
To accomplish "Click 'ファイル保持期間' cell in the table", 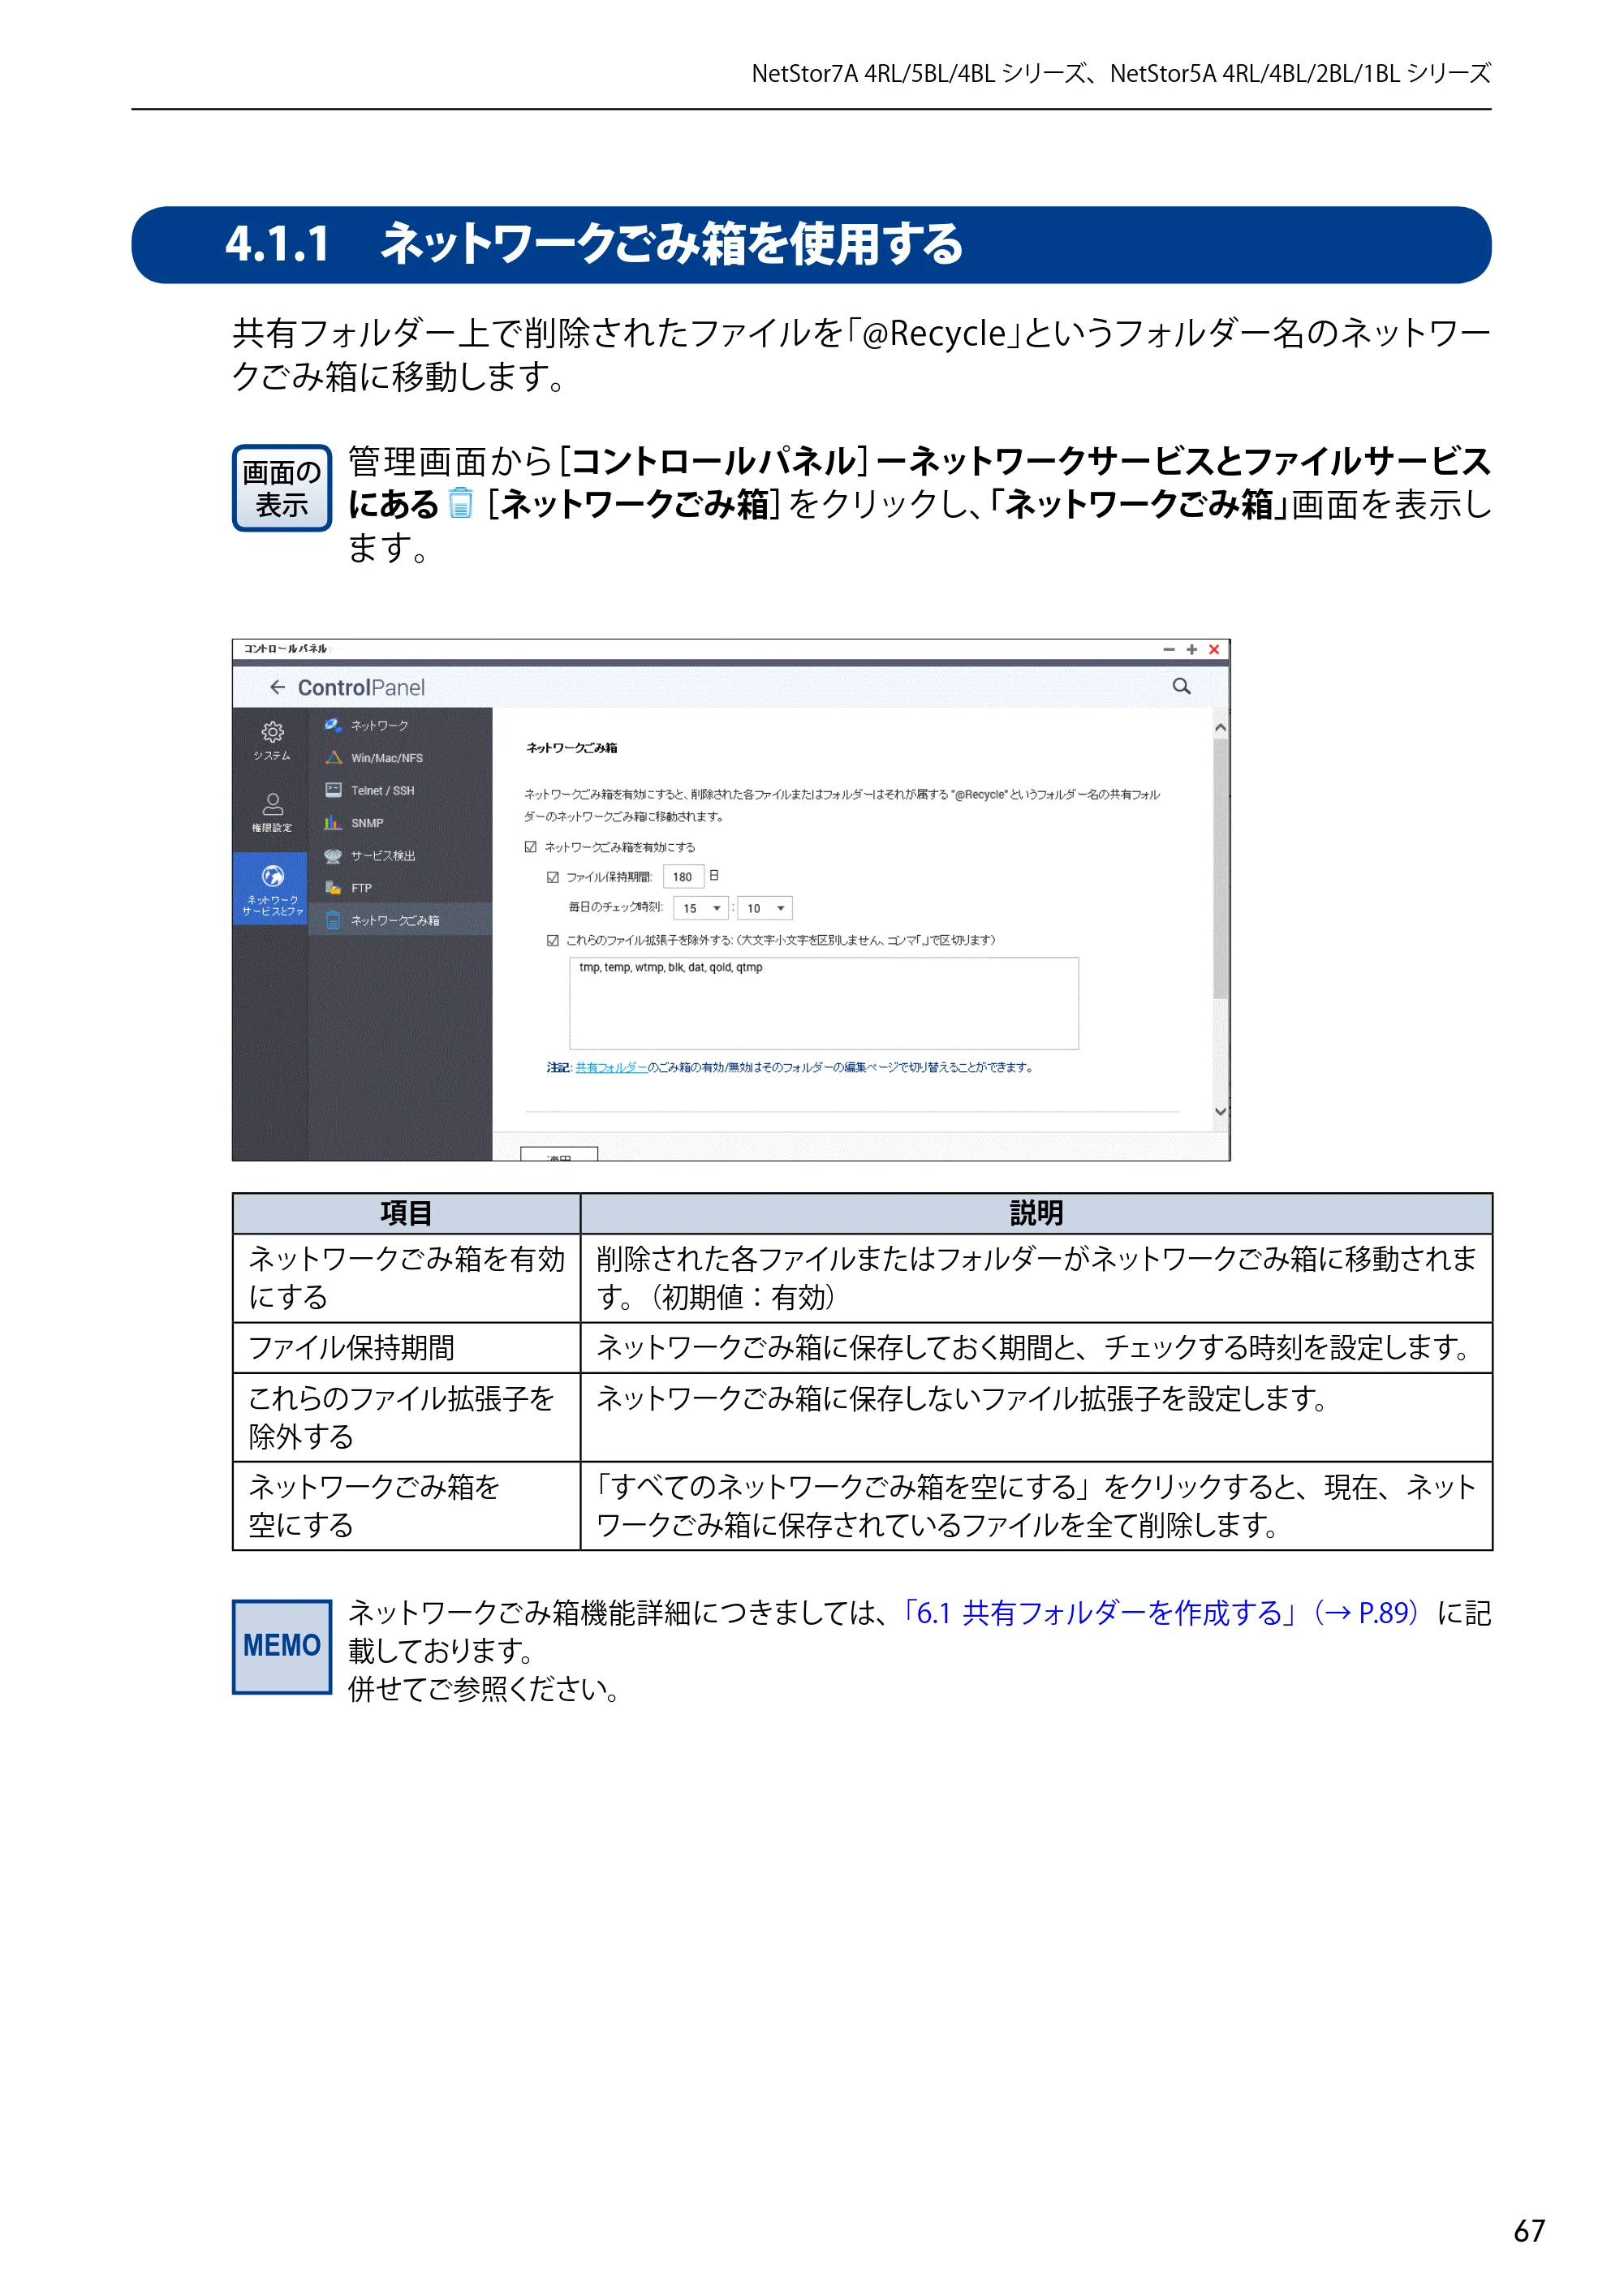I will (x=406, y=1348).
